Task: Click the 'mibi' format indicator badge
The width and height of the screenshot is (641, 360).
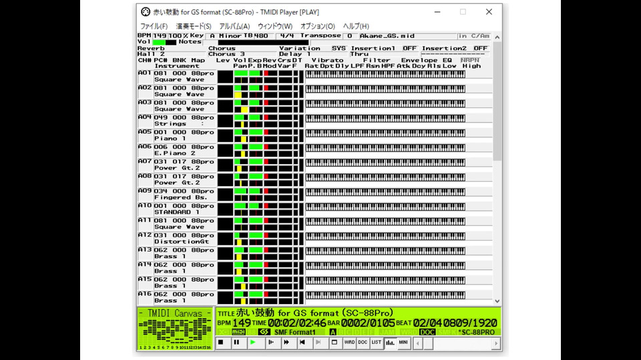Action: pyautogui.click(x=238, y=332)
